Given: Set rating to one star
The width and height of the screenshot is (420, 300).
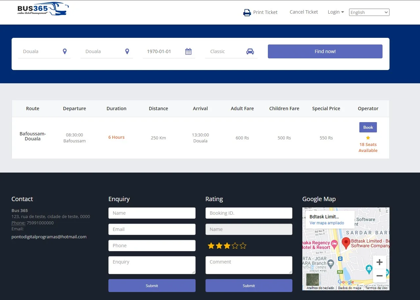Looking at the screenshot, I should pos(211,246).
